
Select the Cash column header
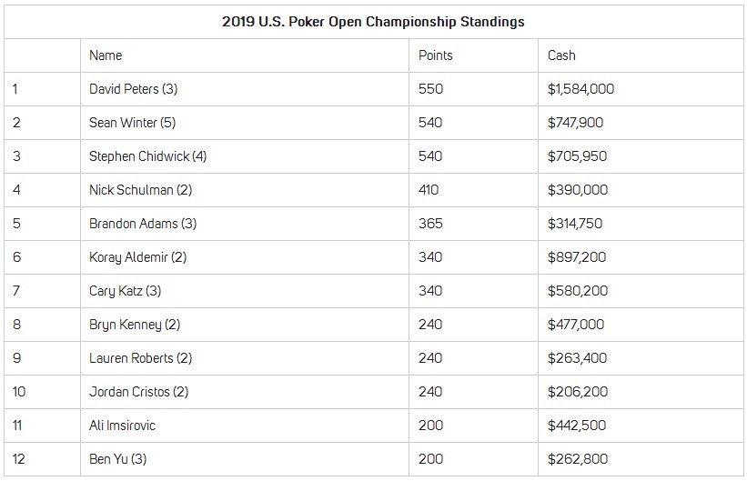[561, 55]
